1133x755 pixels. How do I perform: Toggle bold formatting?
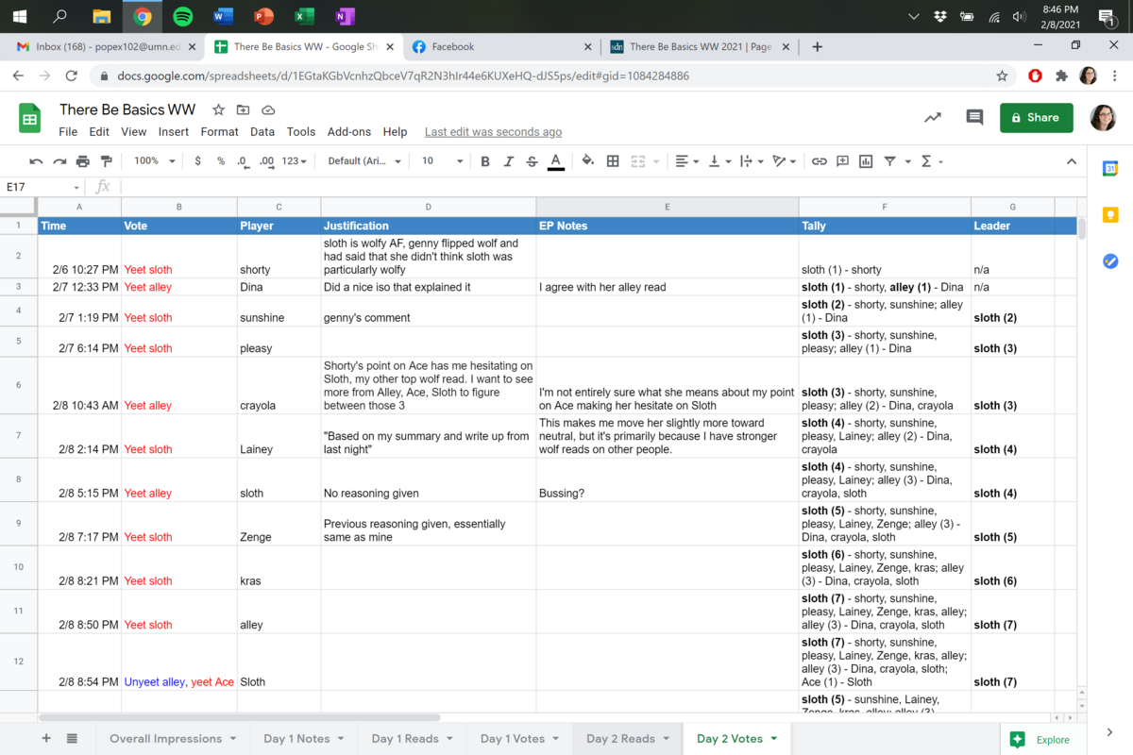pyautogui.click(x=485, y=161)
